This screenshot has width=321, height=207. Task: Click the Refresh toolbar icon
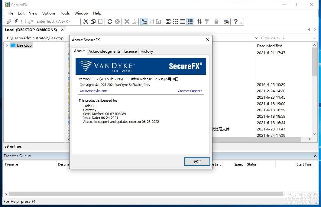click(110, 21)
